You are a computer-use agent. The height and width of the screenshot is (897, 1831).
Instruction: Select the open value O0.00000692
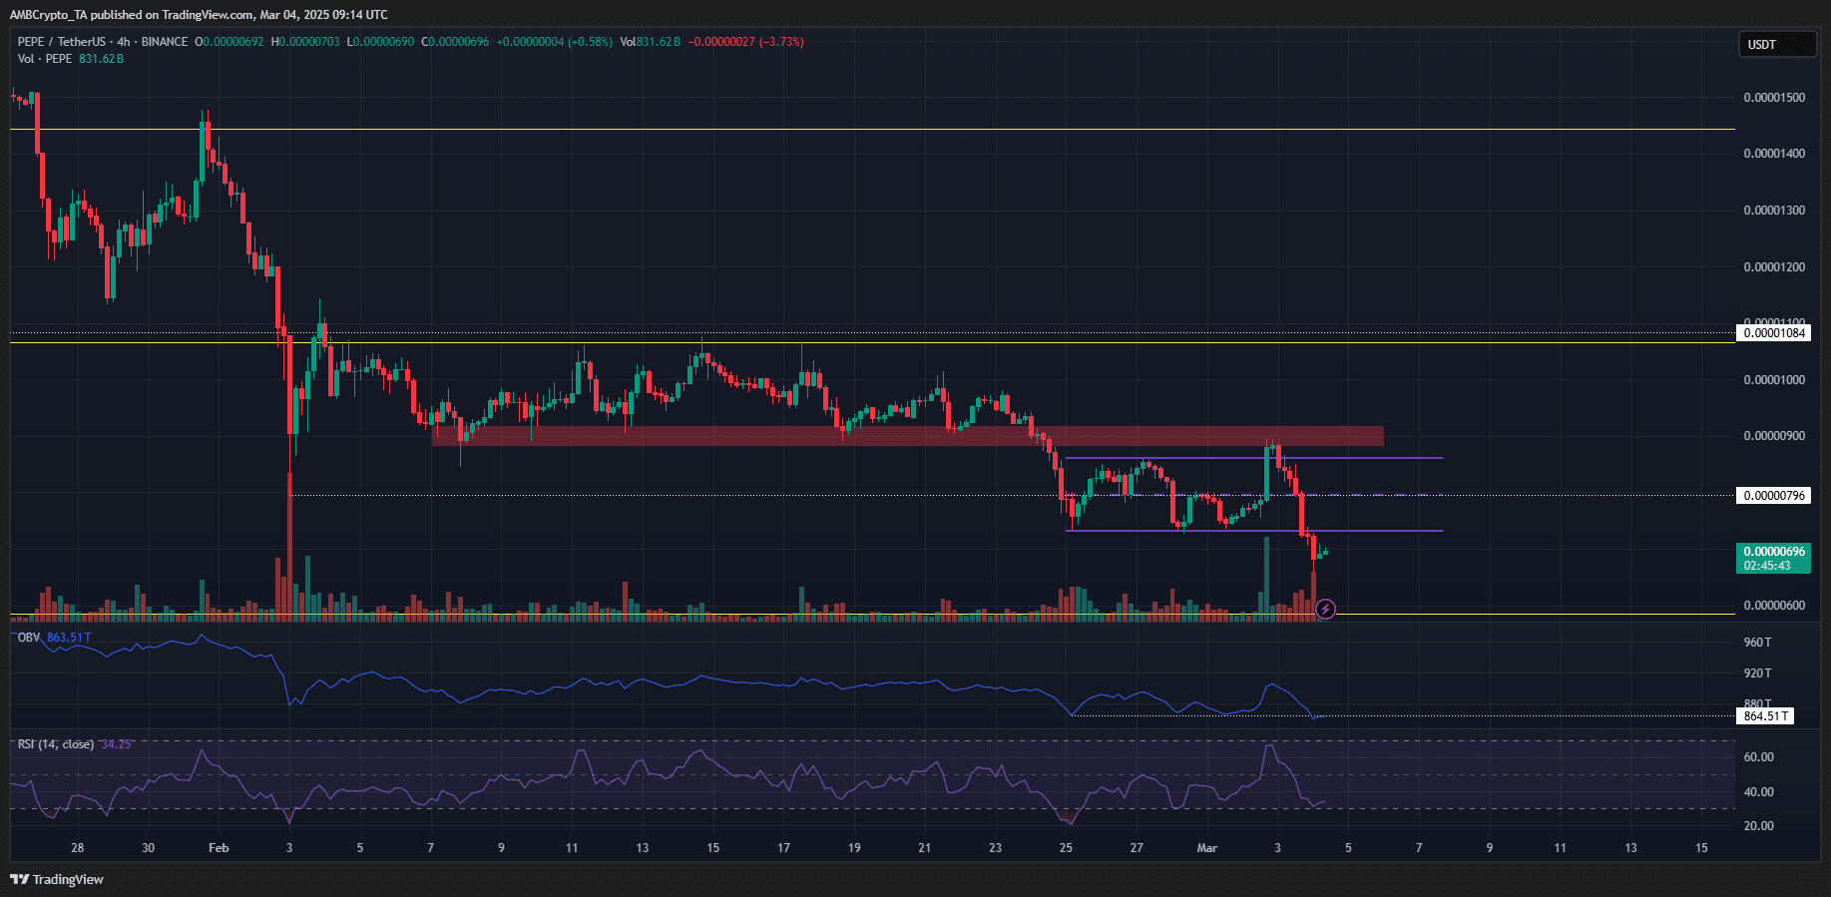[x=229, y=42]
